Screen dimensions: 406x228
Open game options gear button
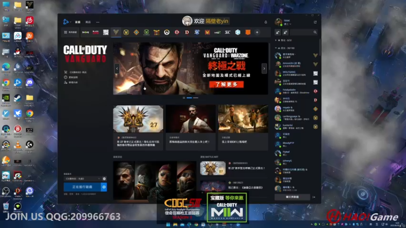[x=104, y=187]
